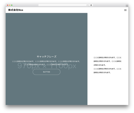The height and width of the screenshot is (113, 134).
Task: Click the red close window button
Action: coord(8,5)
